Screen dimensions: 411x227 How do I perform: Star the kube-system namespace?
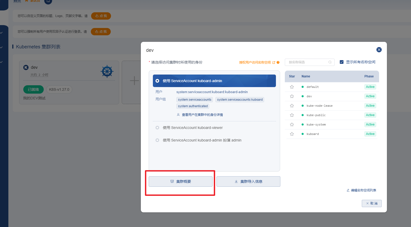(292, 124)
